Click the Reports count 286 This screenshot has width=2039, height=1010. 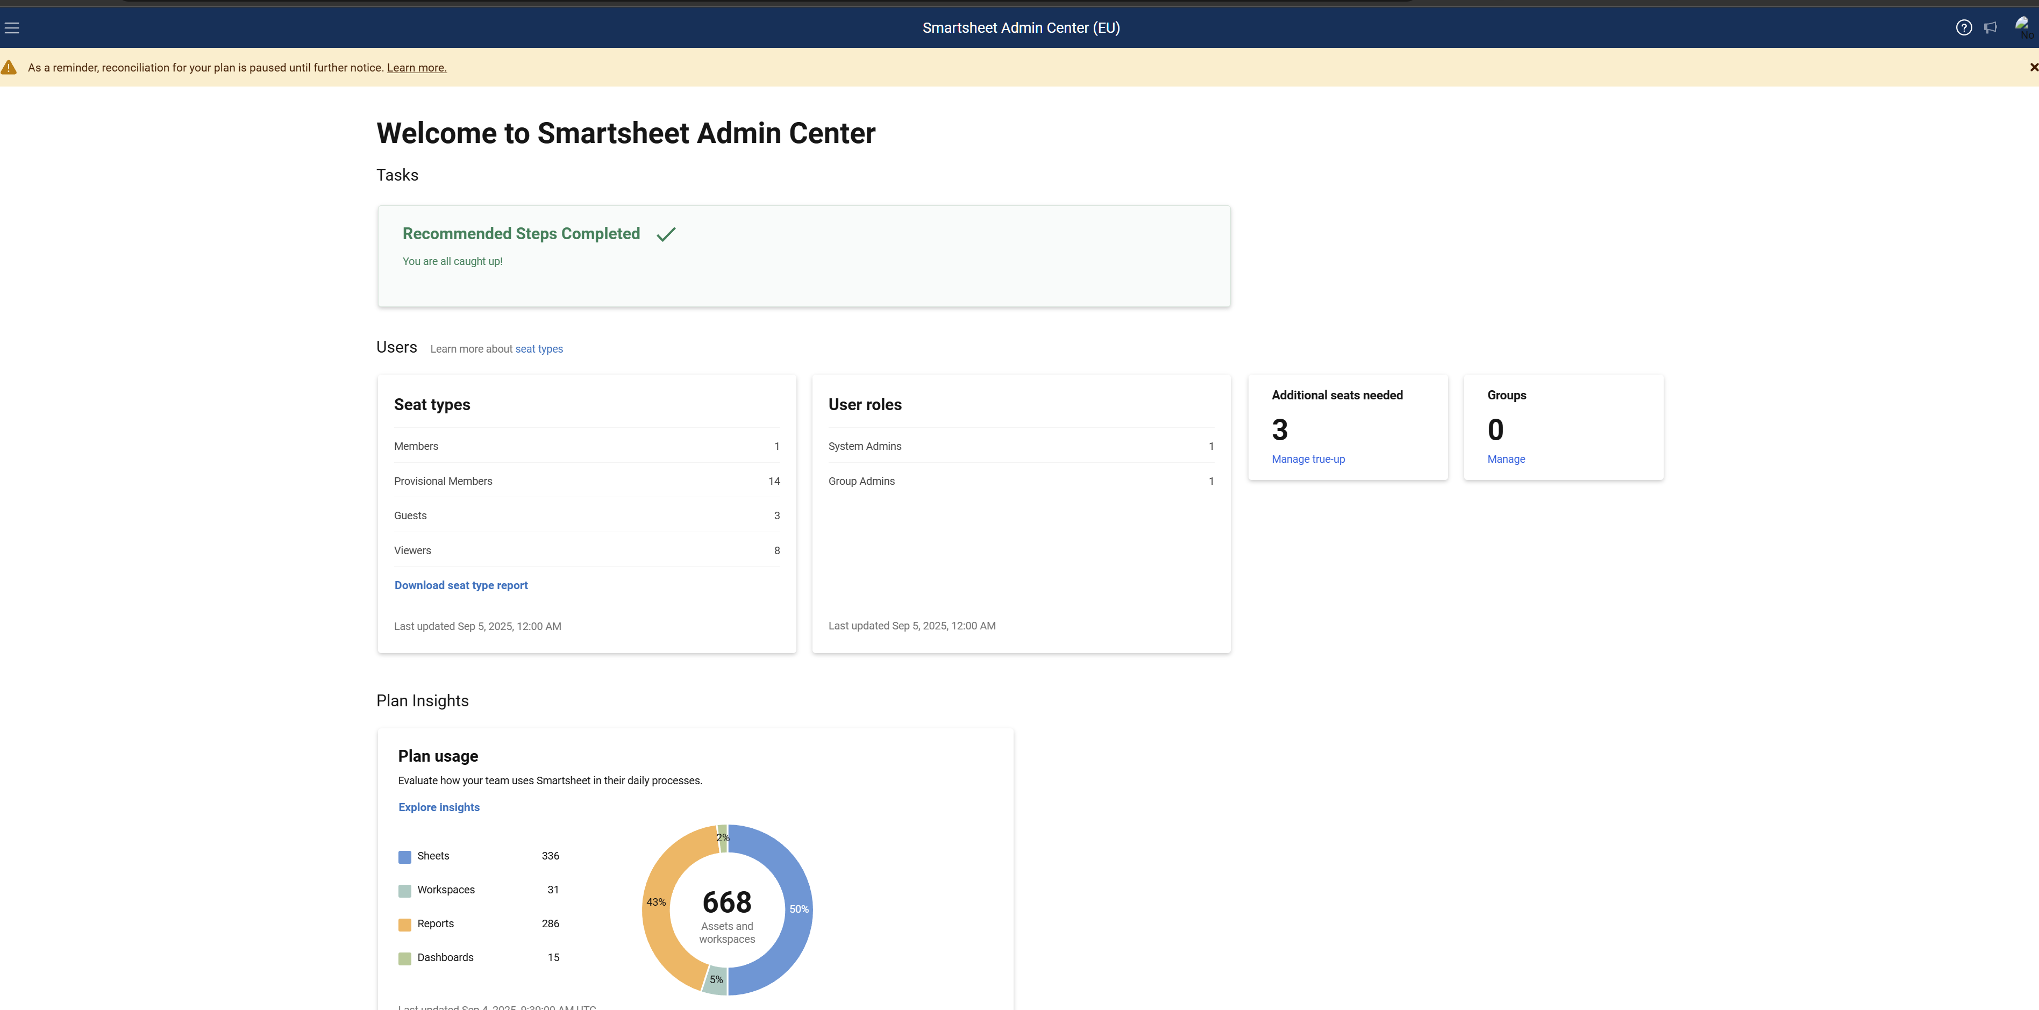550,923
